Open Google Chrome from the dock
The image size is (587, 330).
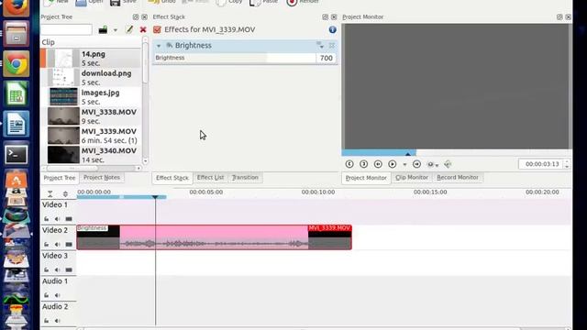[16, 64]
